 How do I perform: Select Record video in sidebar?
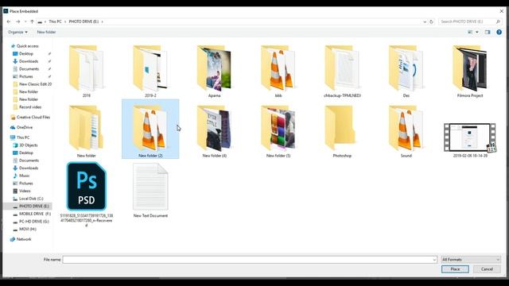[30, 107]
